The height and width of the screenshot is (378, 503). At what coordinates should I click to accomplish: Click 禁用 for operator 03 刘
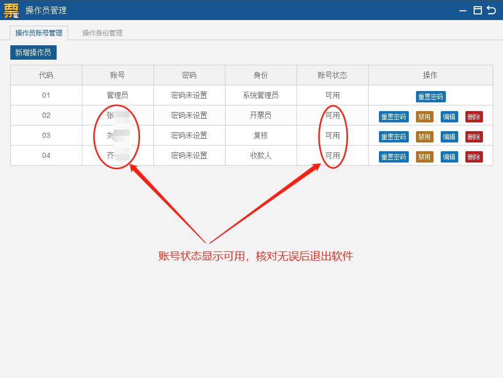pyautogui.click(x=424, y=137)
